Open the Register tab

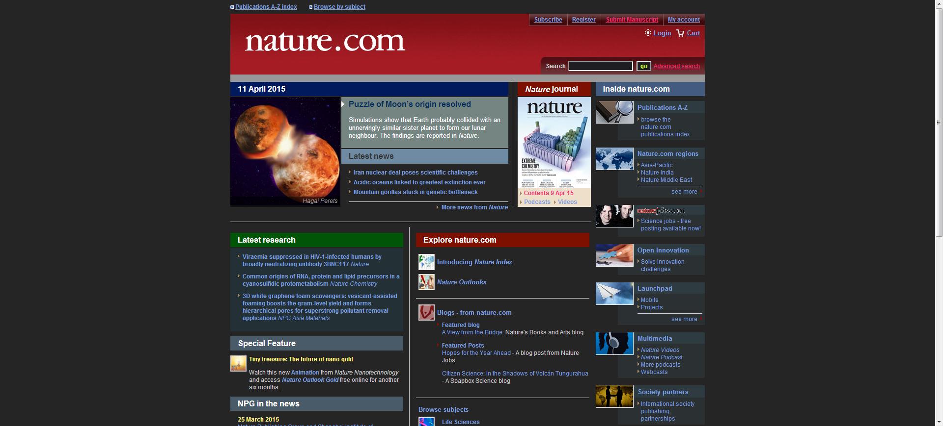pos(584,20)
